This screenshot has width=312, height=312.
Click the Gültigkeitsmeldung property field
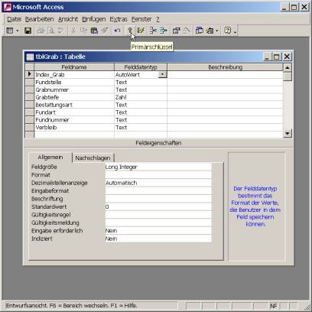tap(158, 223)
